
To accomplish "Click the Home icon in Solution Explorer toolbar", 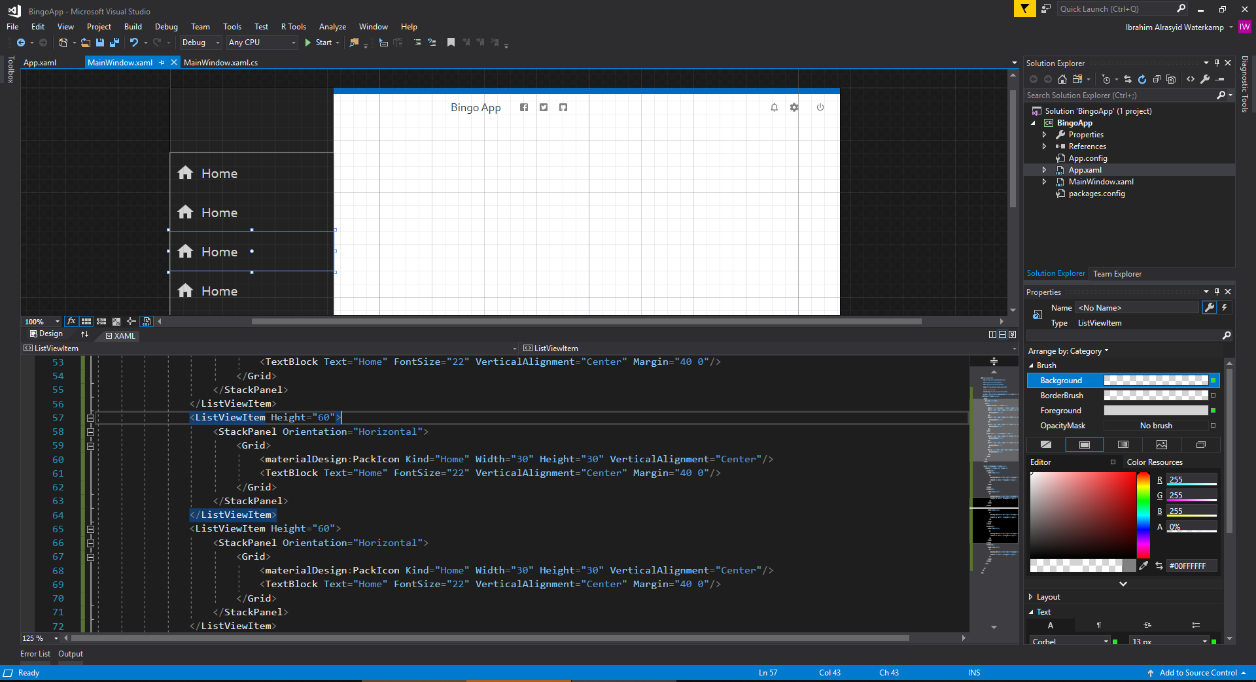I will pos(1062,79).
